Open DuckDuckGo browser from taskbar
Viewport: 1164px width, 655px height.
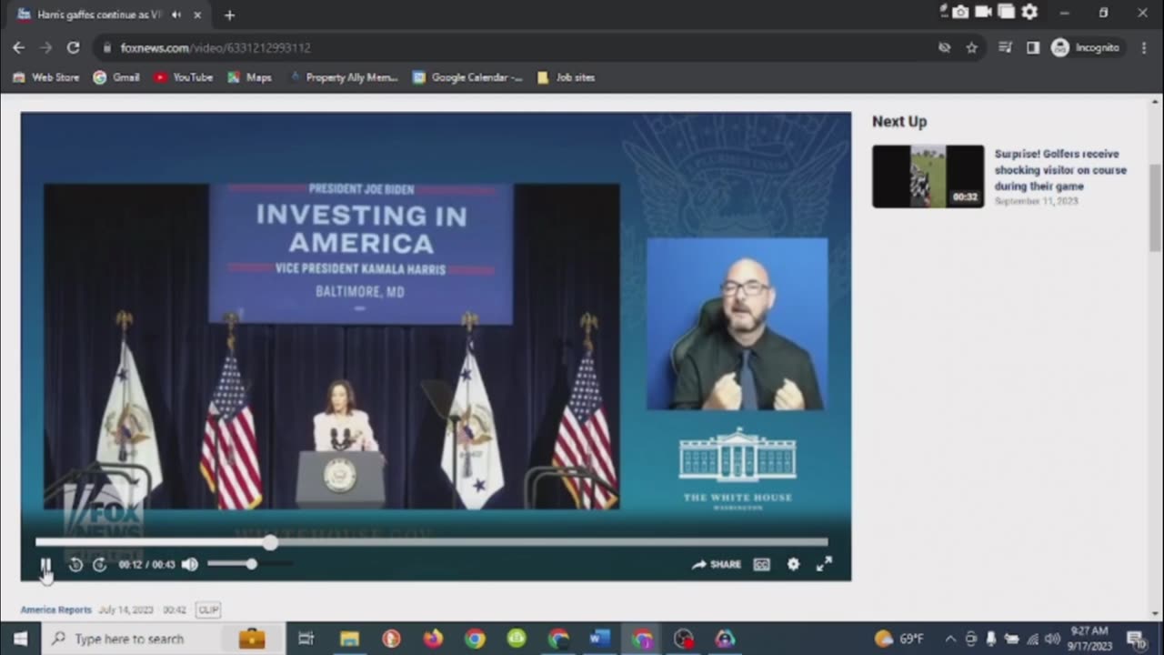tap(392, 639)
